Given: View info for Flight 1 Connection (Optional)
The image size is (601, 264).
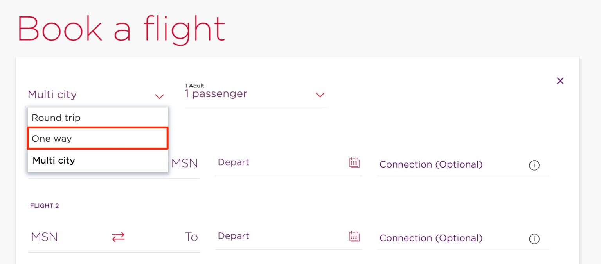Looking at the screenshot, I should point(534,165).
